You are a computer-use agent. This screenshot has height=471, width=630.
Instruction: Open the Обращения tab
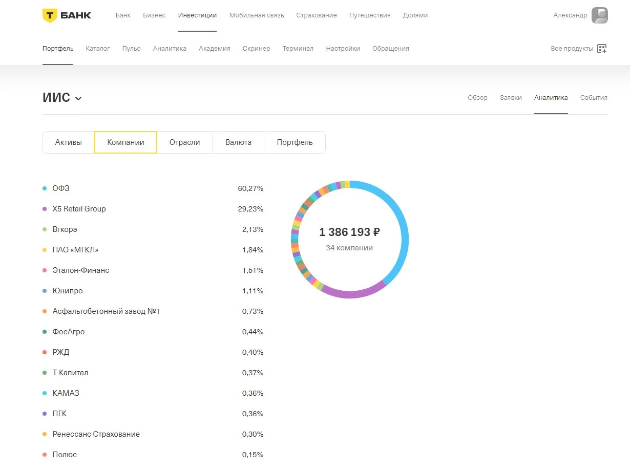click(391, 49)
